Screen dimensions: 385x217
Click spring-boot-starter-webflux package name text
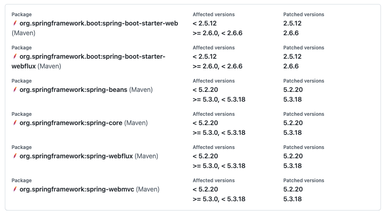pos(88,61)
